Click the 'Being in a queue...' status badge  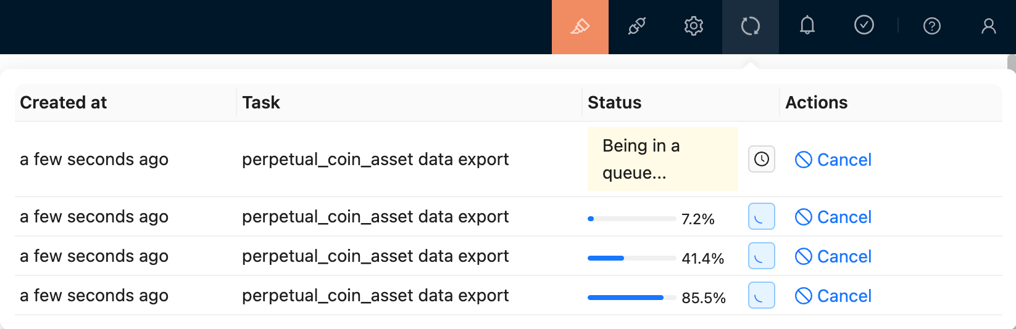(x=662, y=159)
